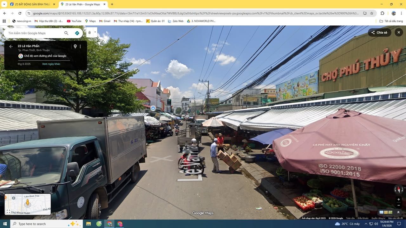Open the YouTube bookmark
This screenshot has height=228, width=406.
(x=74, y=21)
